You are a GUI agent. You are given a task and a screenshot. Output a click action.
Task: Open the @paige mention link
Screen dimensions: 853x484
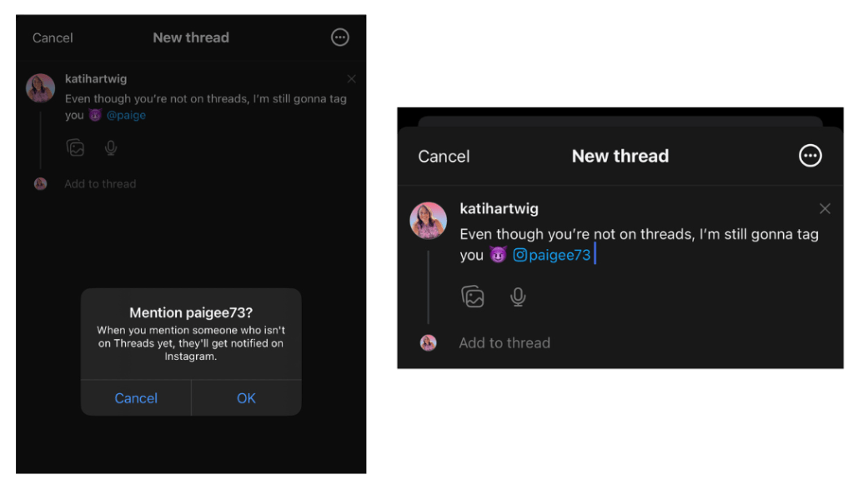[x=127, y=115]
